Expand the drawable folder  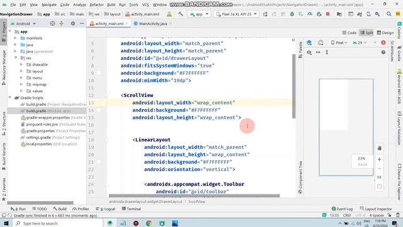point(21,64)
